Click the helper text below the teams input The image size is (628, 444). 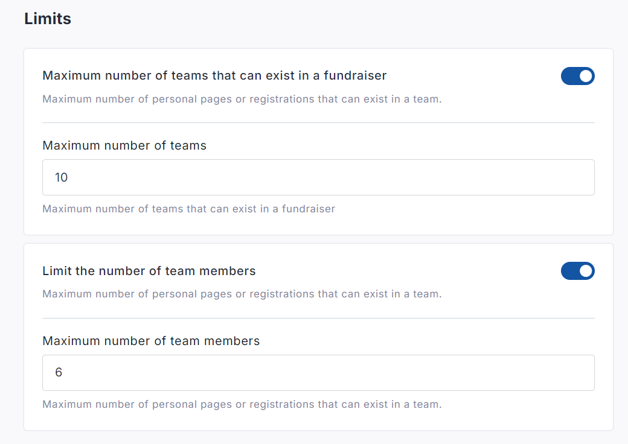[188, 209]
